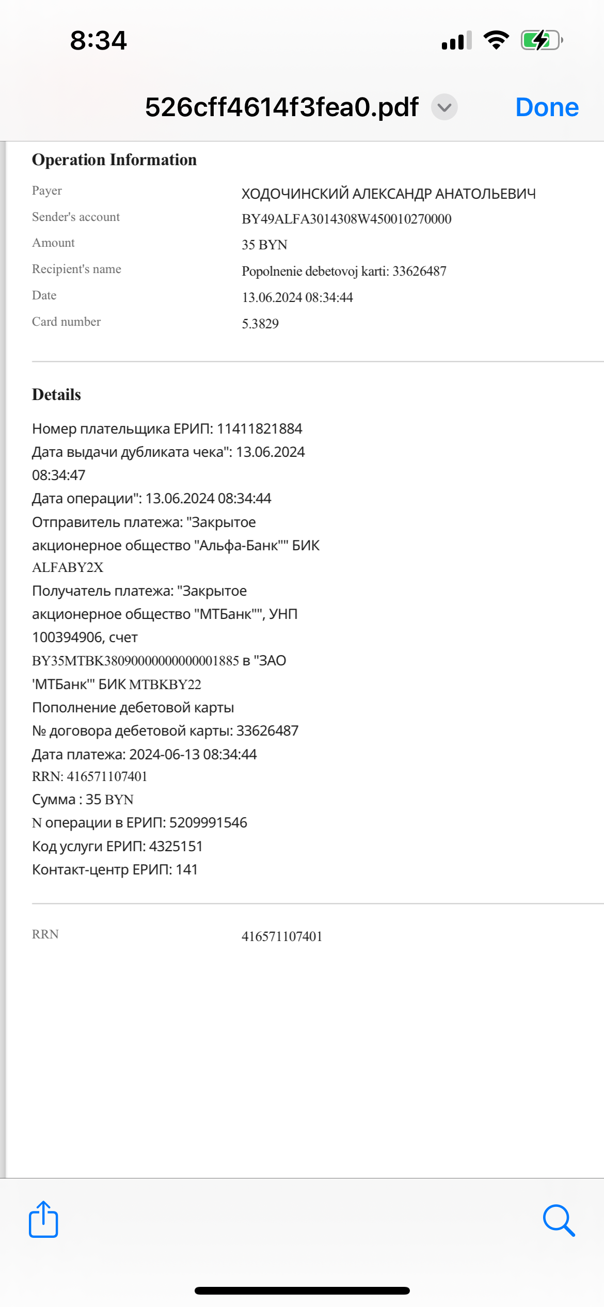Tap the Operation Information heading
The image size is (604, 1307).
point(115,160)
